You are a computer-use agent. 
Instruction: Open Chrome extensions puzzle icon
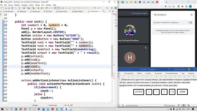[183, 6]
